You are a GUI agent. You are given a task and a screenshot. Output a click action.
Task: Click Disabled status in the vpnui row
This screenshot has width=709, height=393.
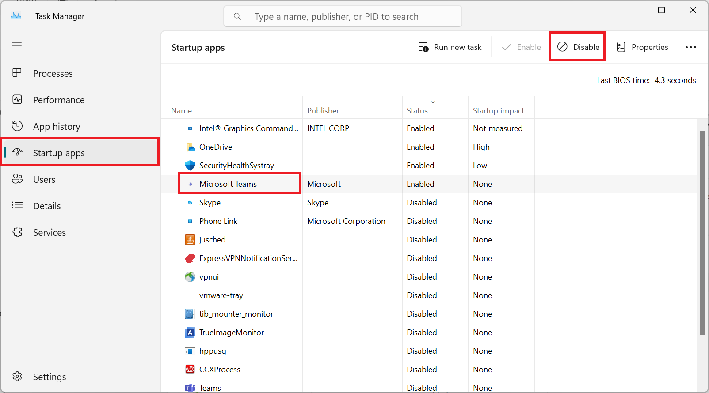coord(422,277)
